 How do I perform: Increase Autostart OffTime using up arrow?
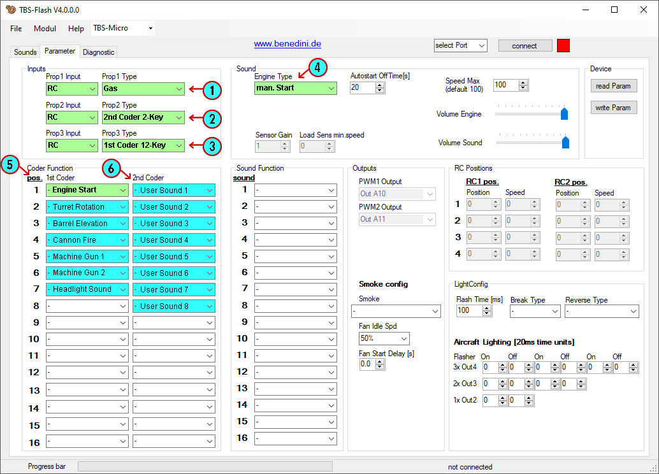pos(380,85)
